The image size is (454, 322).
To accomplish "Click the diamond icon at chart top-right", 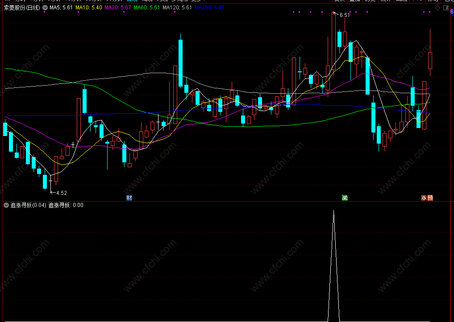I will [438, 8].
